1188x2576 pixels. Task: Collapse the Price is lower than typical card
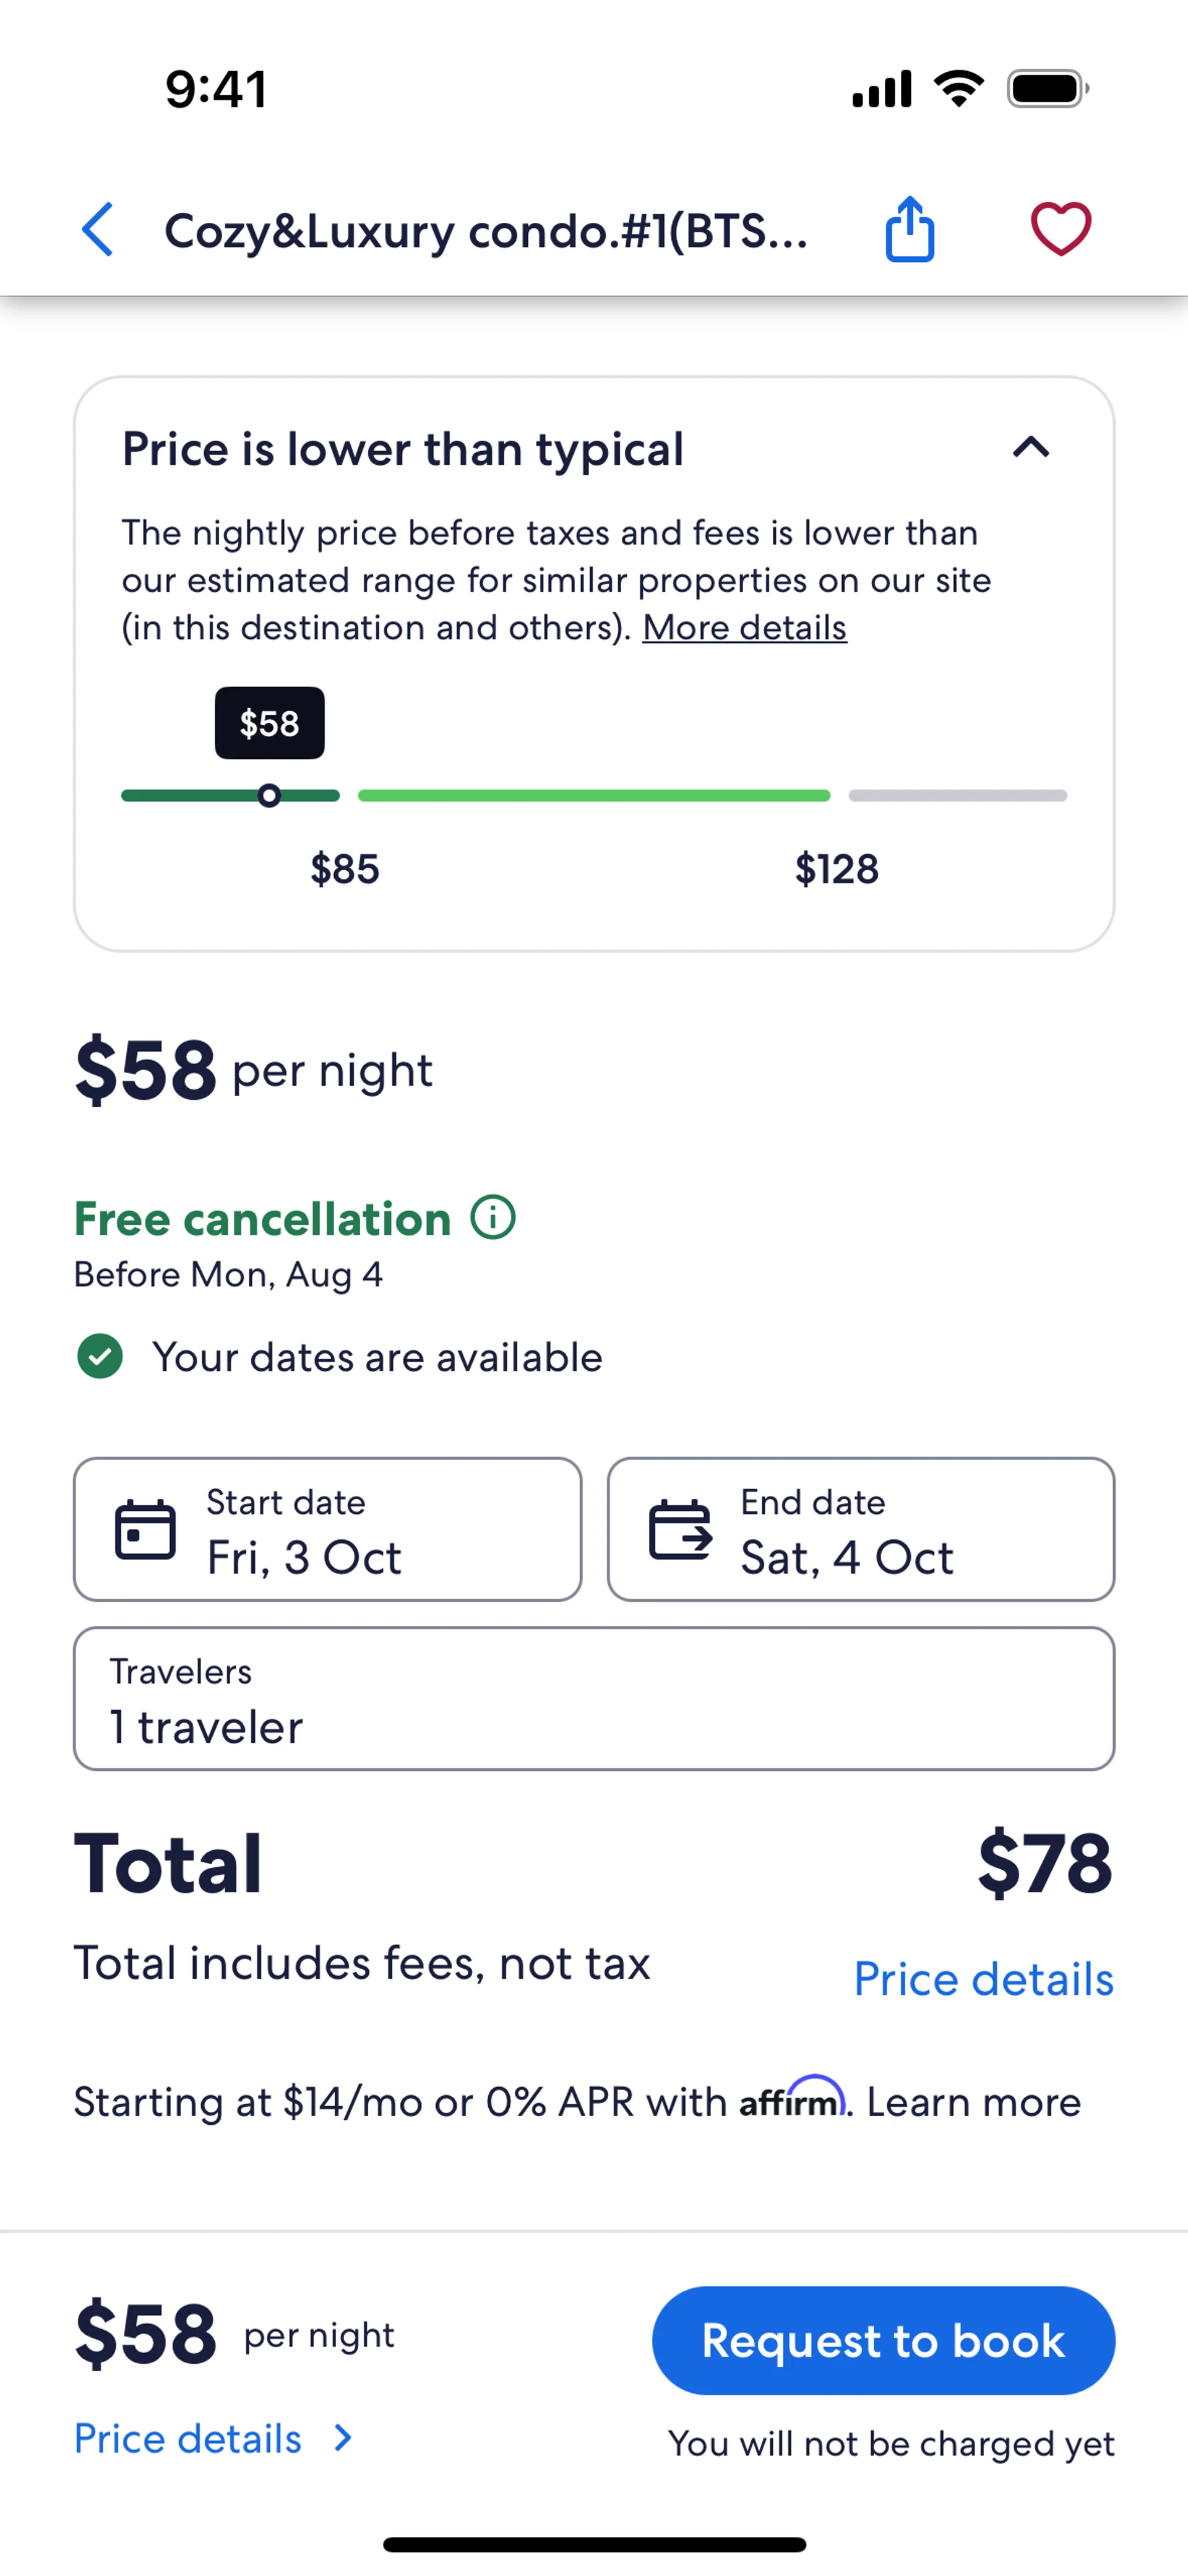click(x=1031, y=447)
